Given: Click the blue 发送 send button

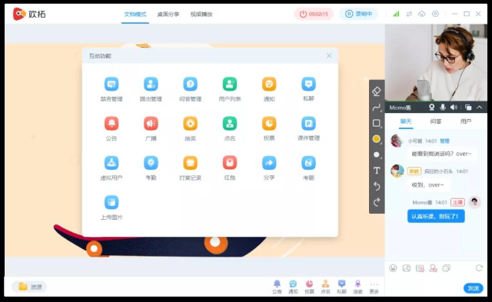Looking at the screenshot, I should tap(474, 288).
